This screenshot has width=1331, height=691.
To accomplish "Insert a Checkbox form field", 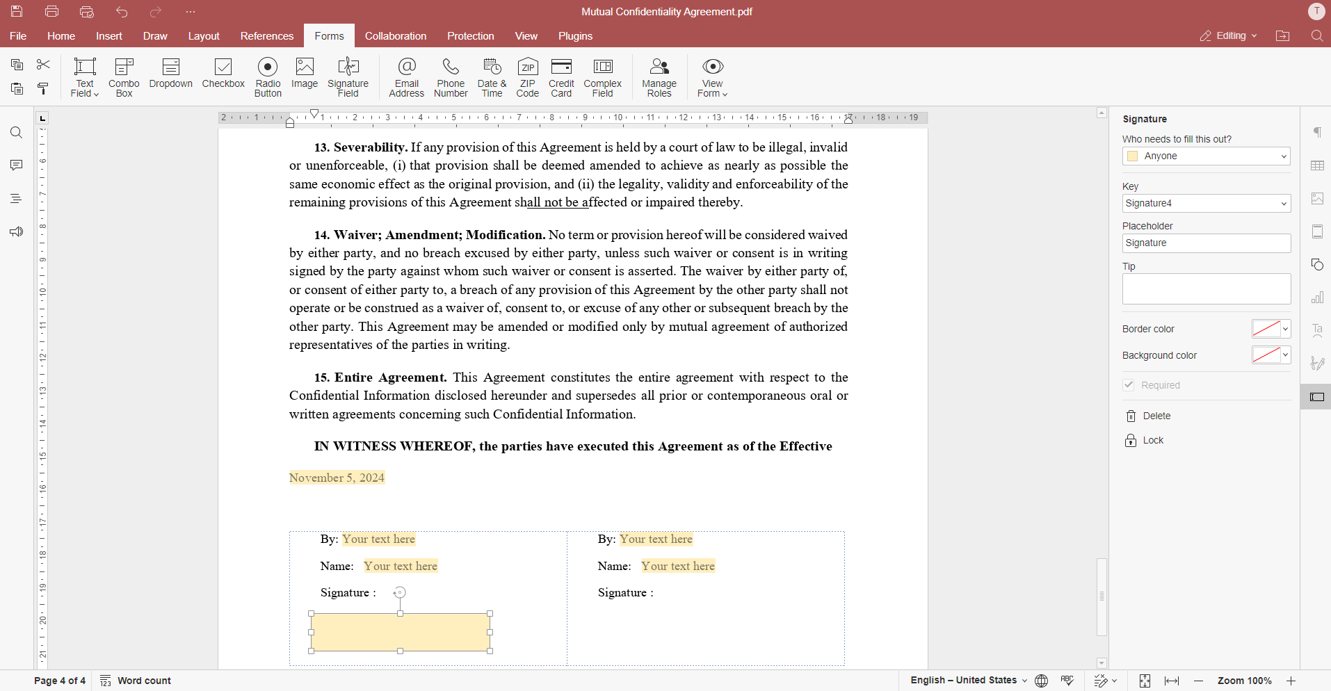I will pyautogui.click(x=223, y=76).
